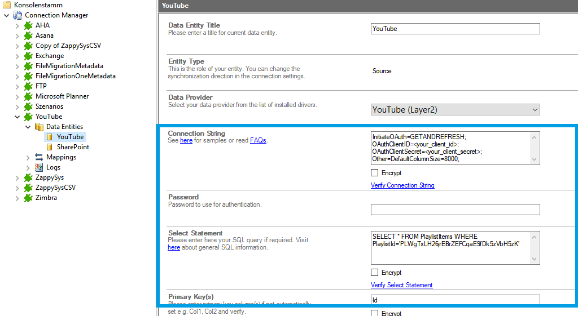Click into the Password input field
The width and height of the screenshot is (578, 316).
tap(455, 210)
